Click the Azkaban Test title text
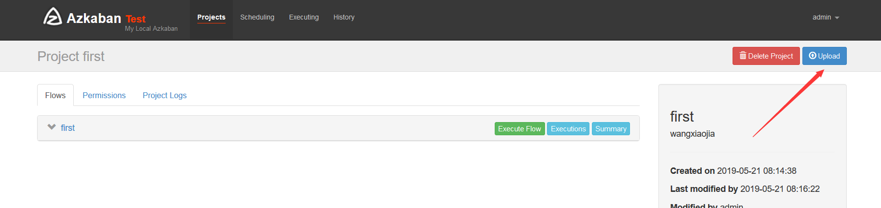This screenshot has height=208, width=881. 106,19
